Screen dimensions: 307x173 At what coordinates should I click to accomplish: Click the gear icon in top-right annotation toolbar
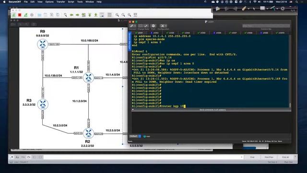click(283, 9)
